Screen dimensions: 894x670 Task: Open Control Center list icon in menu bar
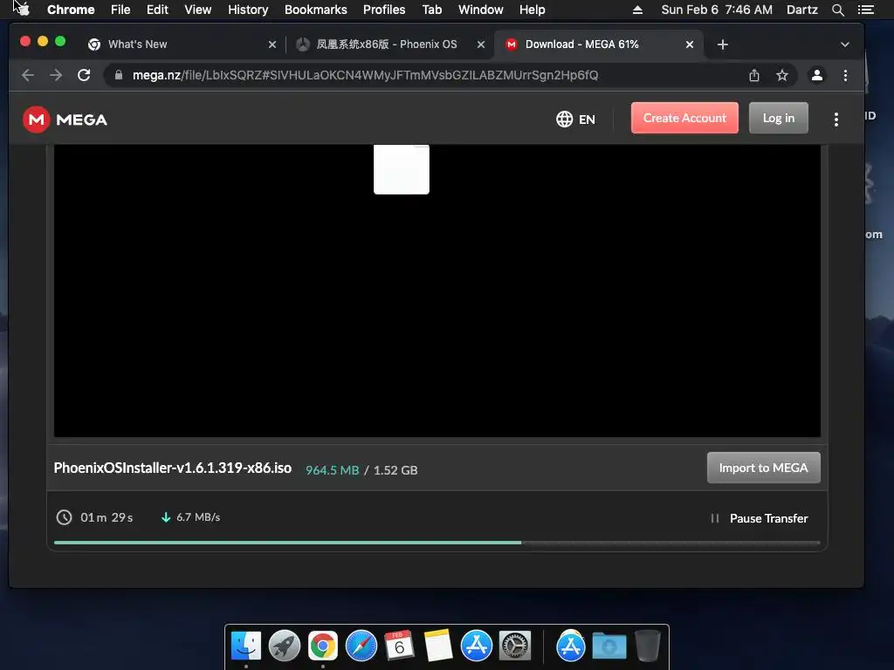[x=865, y=10]
